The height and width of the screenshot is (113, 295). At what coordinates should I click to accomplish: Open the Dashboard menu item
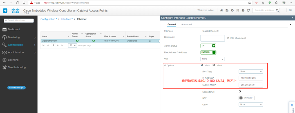point(14,30)
